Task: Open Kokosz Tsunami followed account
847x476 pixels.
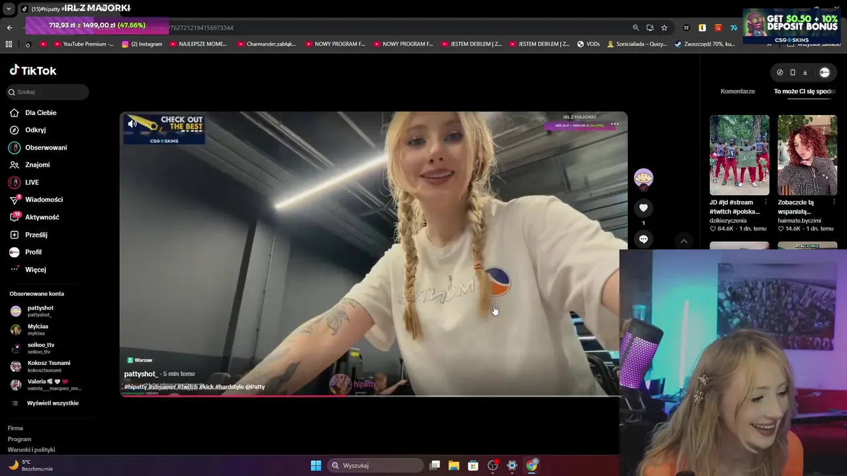Action: coord(48,366)
